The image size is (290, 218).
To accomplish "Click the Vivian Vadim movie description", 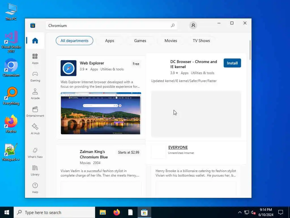I will click(100, 173).
